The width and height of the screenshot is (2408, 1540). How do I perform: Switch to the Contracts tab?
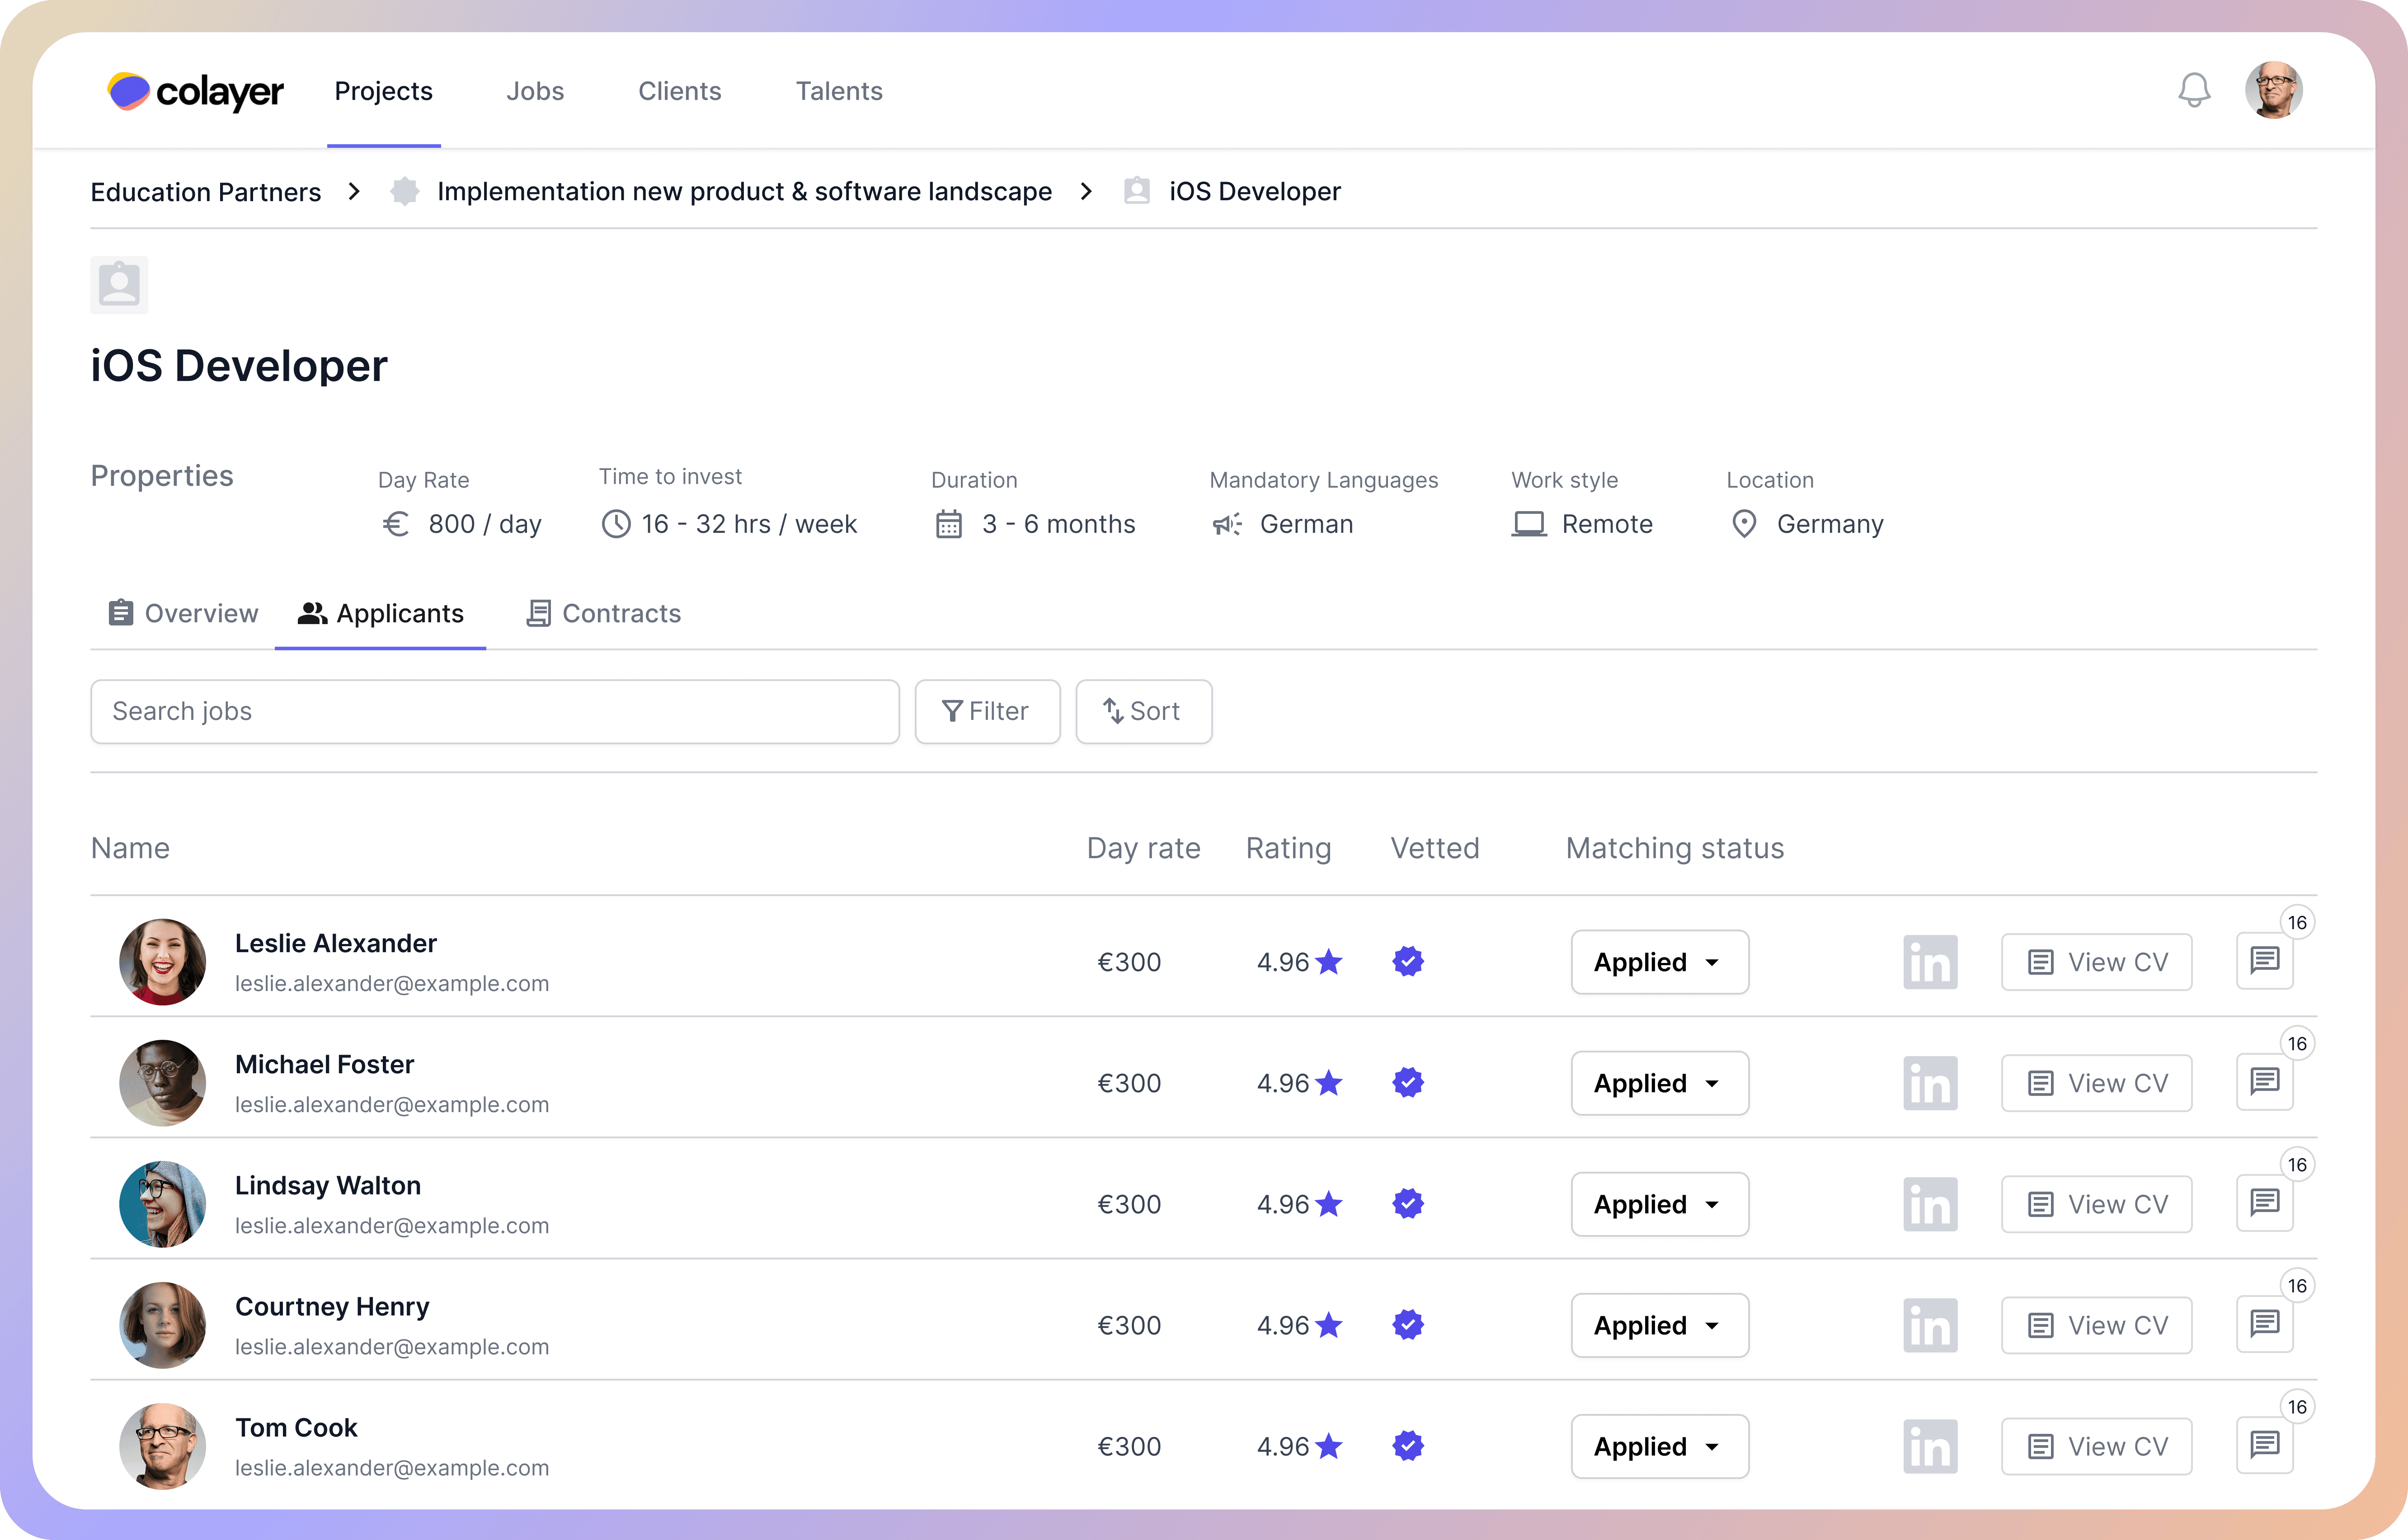point(603,613)
